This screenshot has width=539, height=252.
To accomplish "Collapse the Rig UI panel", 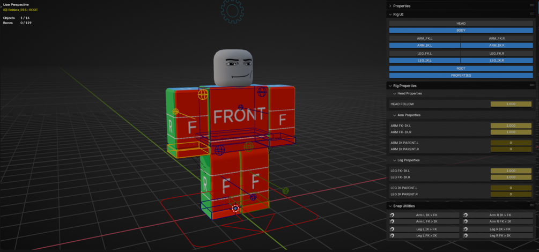I will tap(390, 14).
